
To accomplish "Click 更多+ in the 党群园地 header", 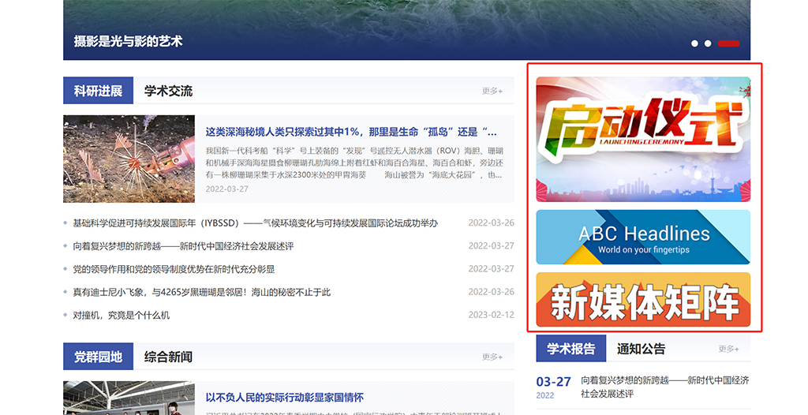I will tap(492, 357).
